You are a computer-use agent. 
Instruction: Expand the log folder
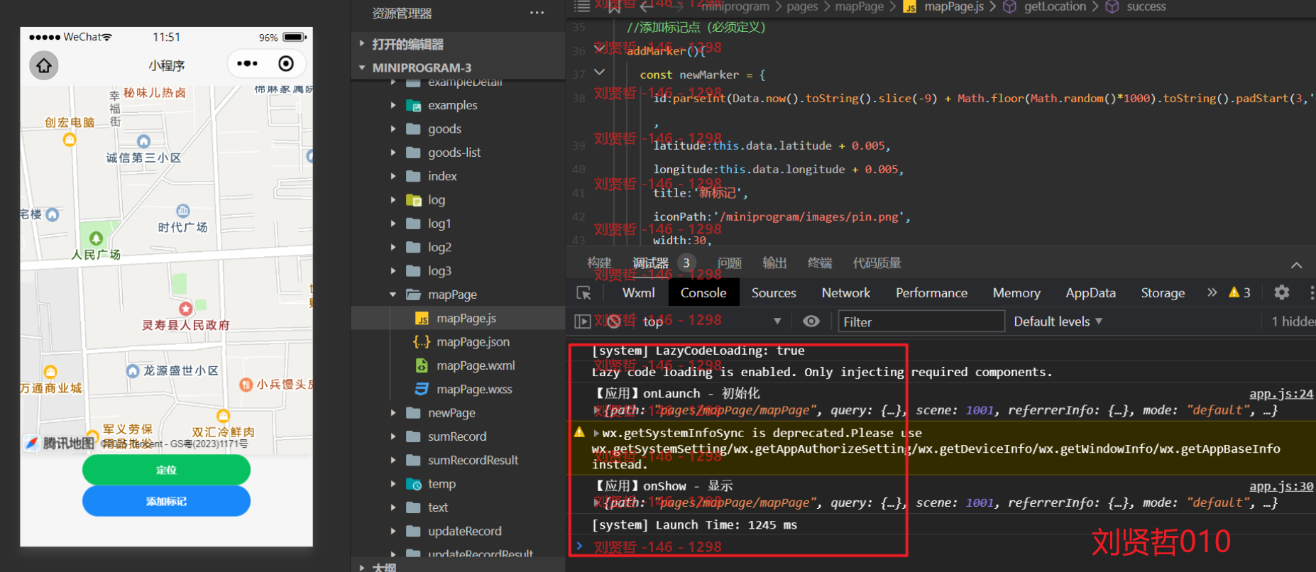pyautogui.click(x=393, y=200)
